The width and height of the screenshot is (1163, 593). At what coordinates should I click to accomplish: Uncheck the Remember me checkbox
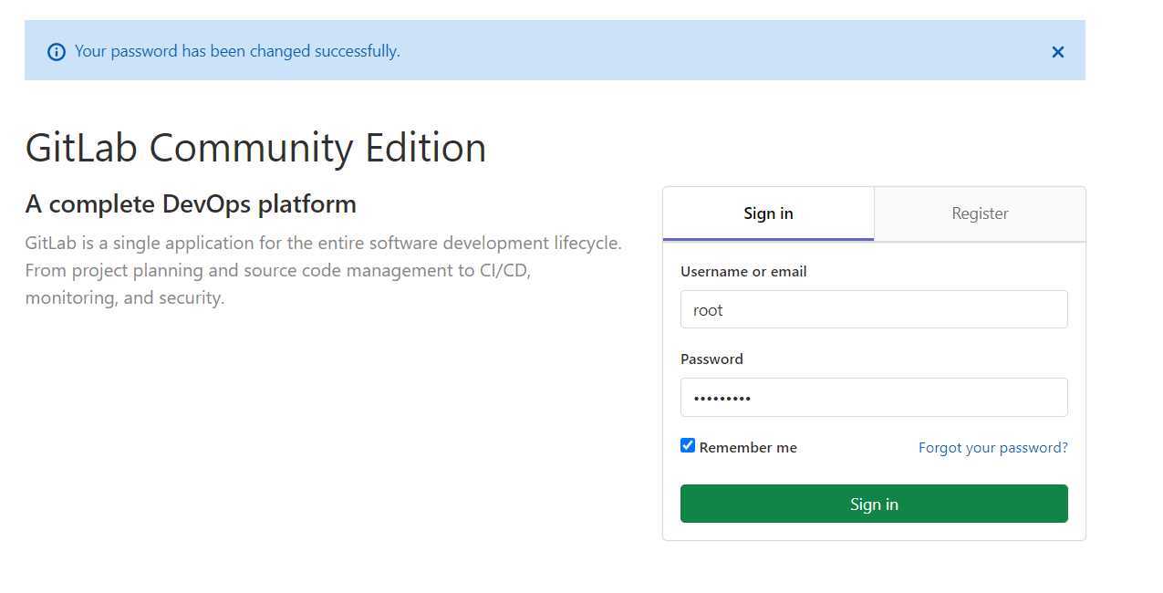point(688,445)
